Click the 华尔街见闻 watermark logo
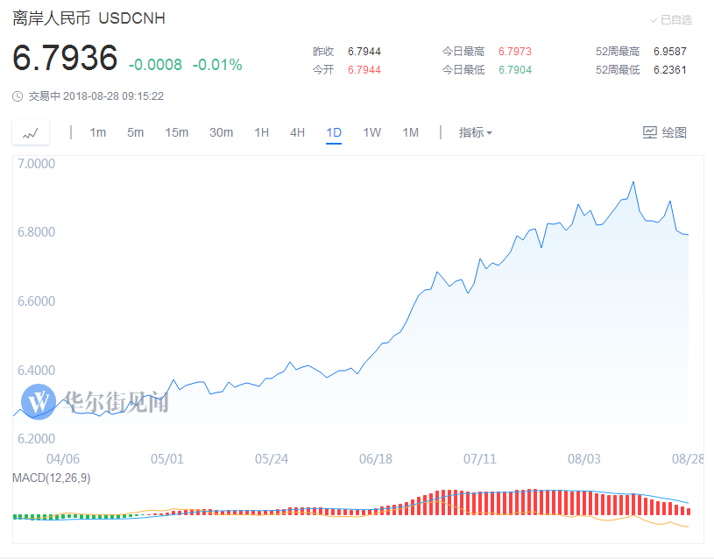 pyautogui.click(x=39, y=402)
